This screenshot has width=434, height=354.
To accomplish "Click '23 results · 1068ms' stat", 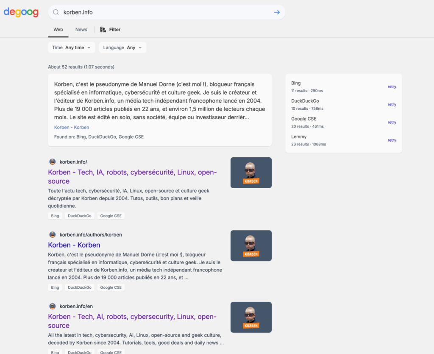I will coord(309,144).
